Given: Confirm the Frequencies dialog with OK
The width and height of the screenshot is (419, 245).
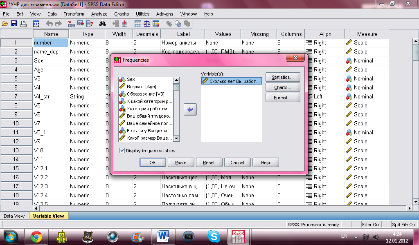Looking at the screenshot, I should click(x=153, y=163).
